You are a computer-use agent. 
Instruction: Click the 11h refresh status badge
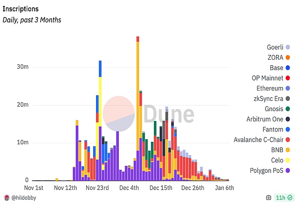point(283,198)
